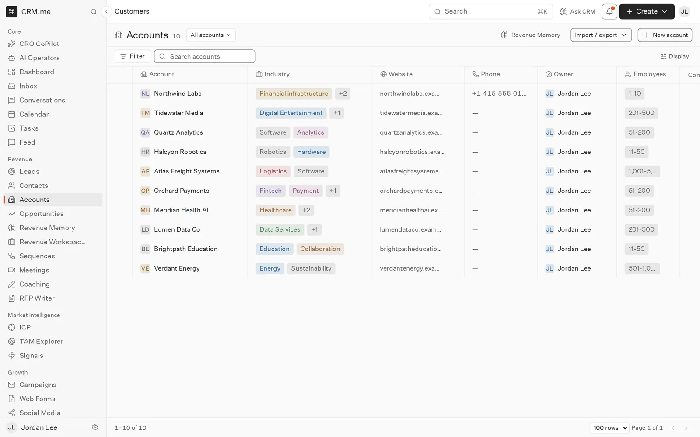Viewport: 700px width, 437px height.
Task: Go to Tasks in sidebar
Action: click(53, 128)
